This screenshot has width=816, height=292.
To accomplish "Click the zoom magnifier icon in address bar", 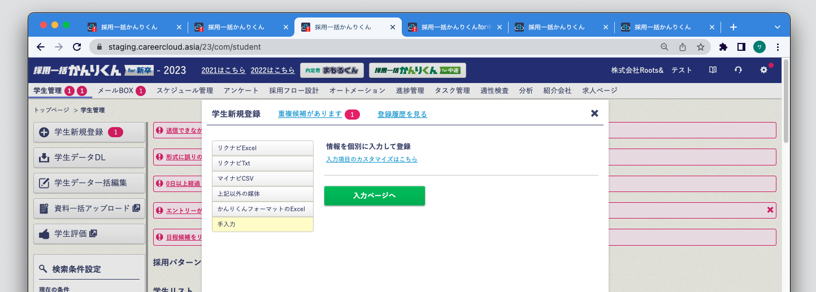I will click(x=665, y=47).
